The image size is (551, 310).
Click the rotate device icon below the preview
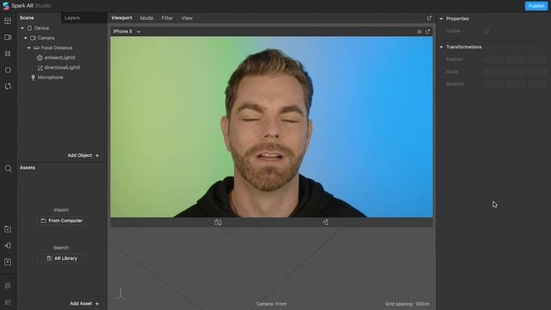pyautogui.click(x=325, y=222)
